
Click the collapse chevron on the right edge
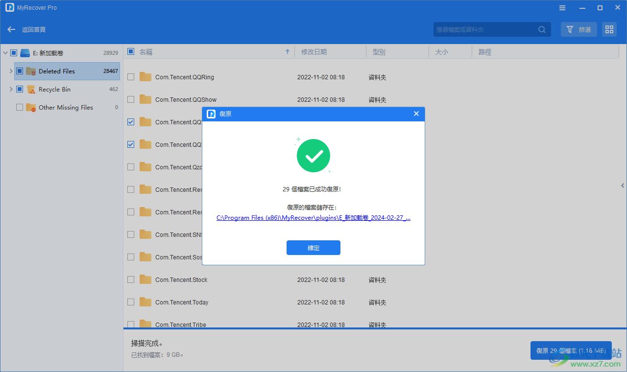(x=623, y=185)
